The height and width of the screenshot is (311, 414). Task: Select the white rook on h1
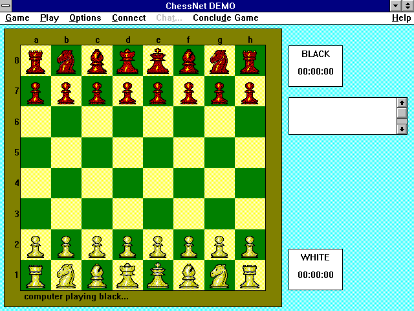coord(250,277)
